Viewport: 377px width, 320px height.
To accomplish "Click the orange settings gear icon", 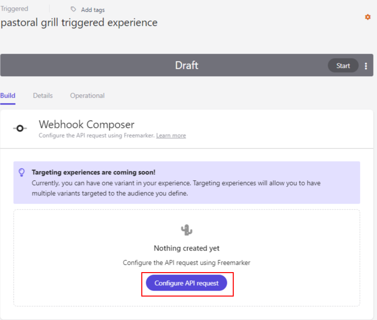I will point(368,17).
